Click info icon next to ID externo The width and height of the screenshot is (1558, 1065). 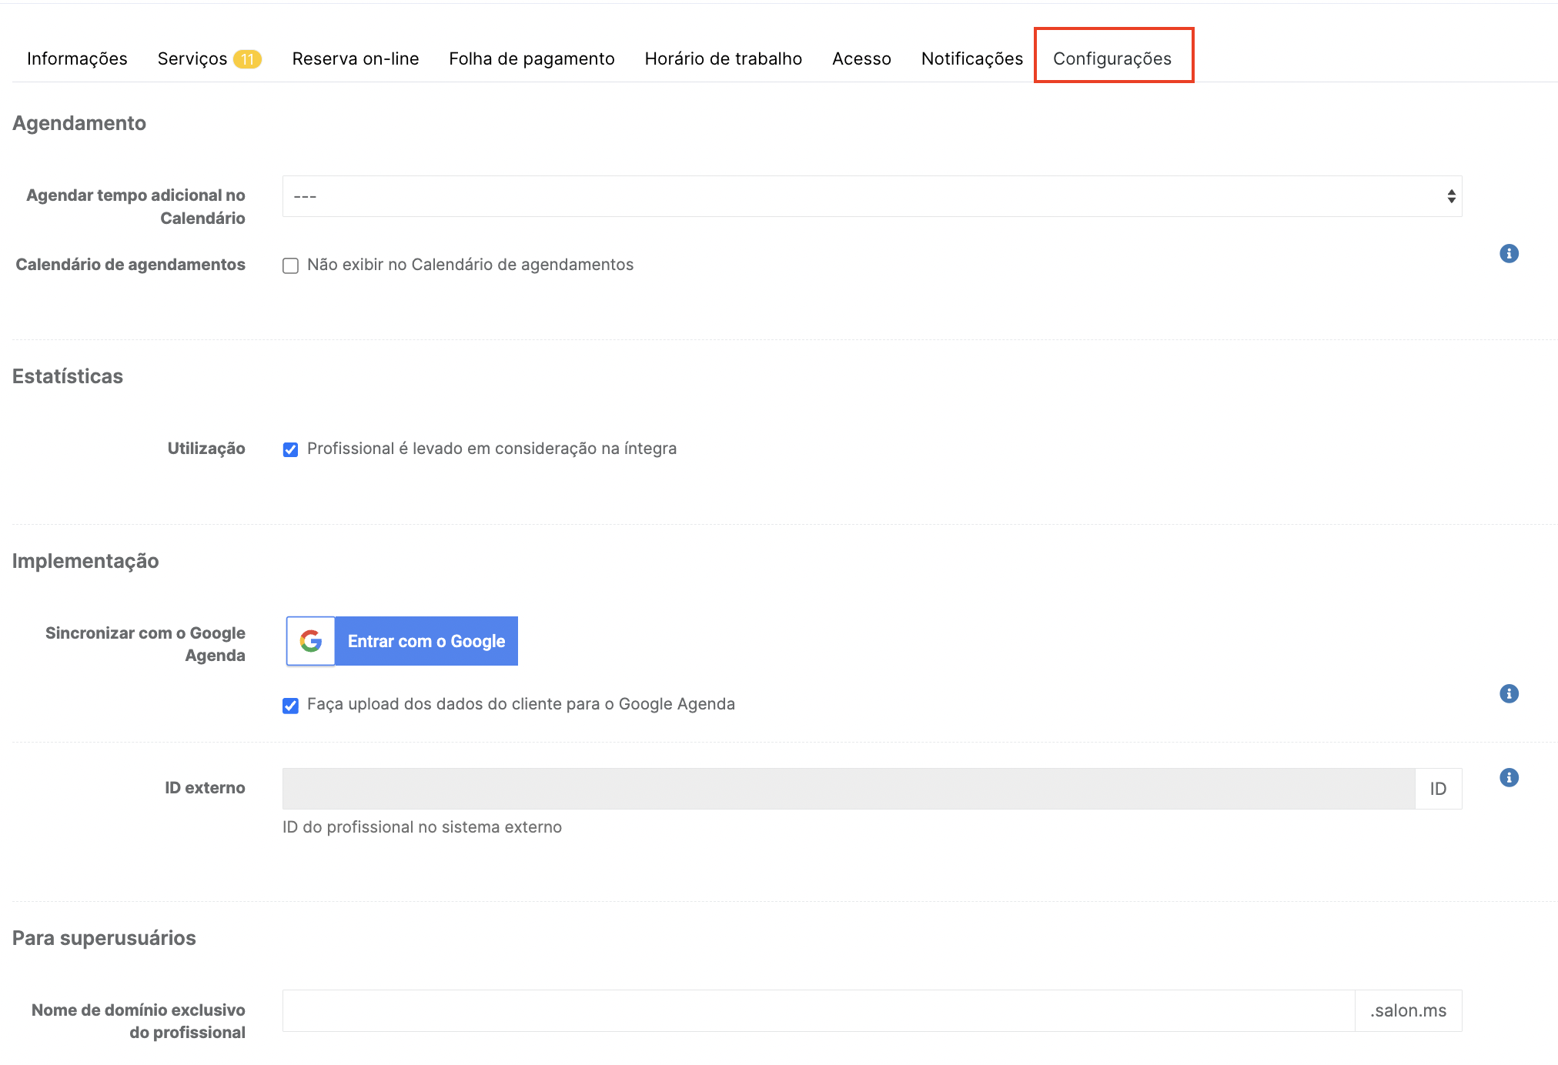(x=1509, y=778)
